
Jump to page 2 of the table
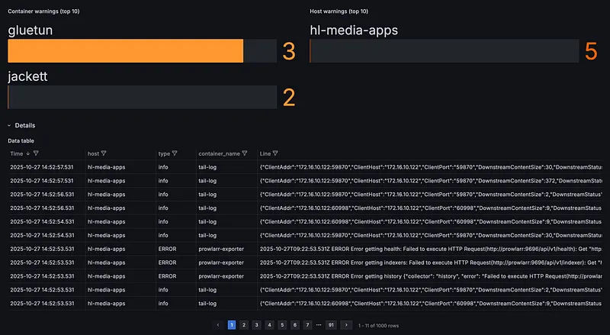coord(244,324)
